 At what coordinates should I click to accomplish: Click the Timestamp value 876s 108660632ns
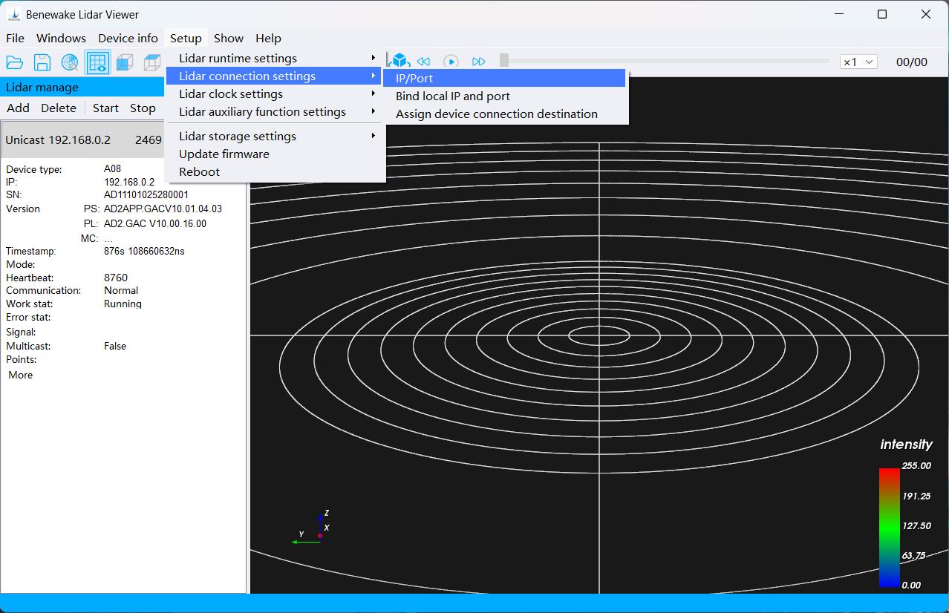[x=144, y=252]
